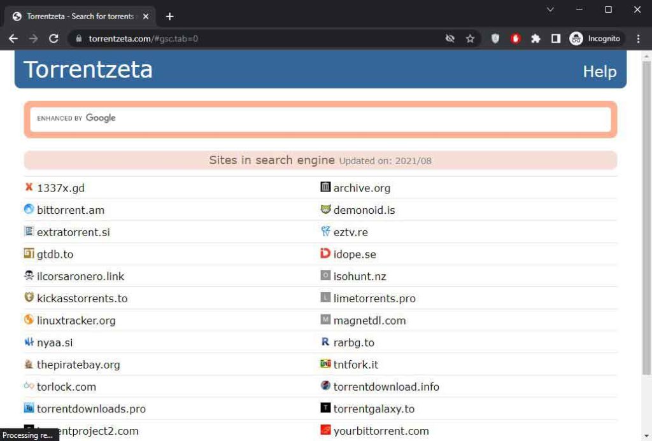Click the Incognito profile icon
Image resolution: width=652 pixels, height=441 pixels.
point(595,39)
